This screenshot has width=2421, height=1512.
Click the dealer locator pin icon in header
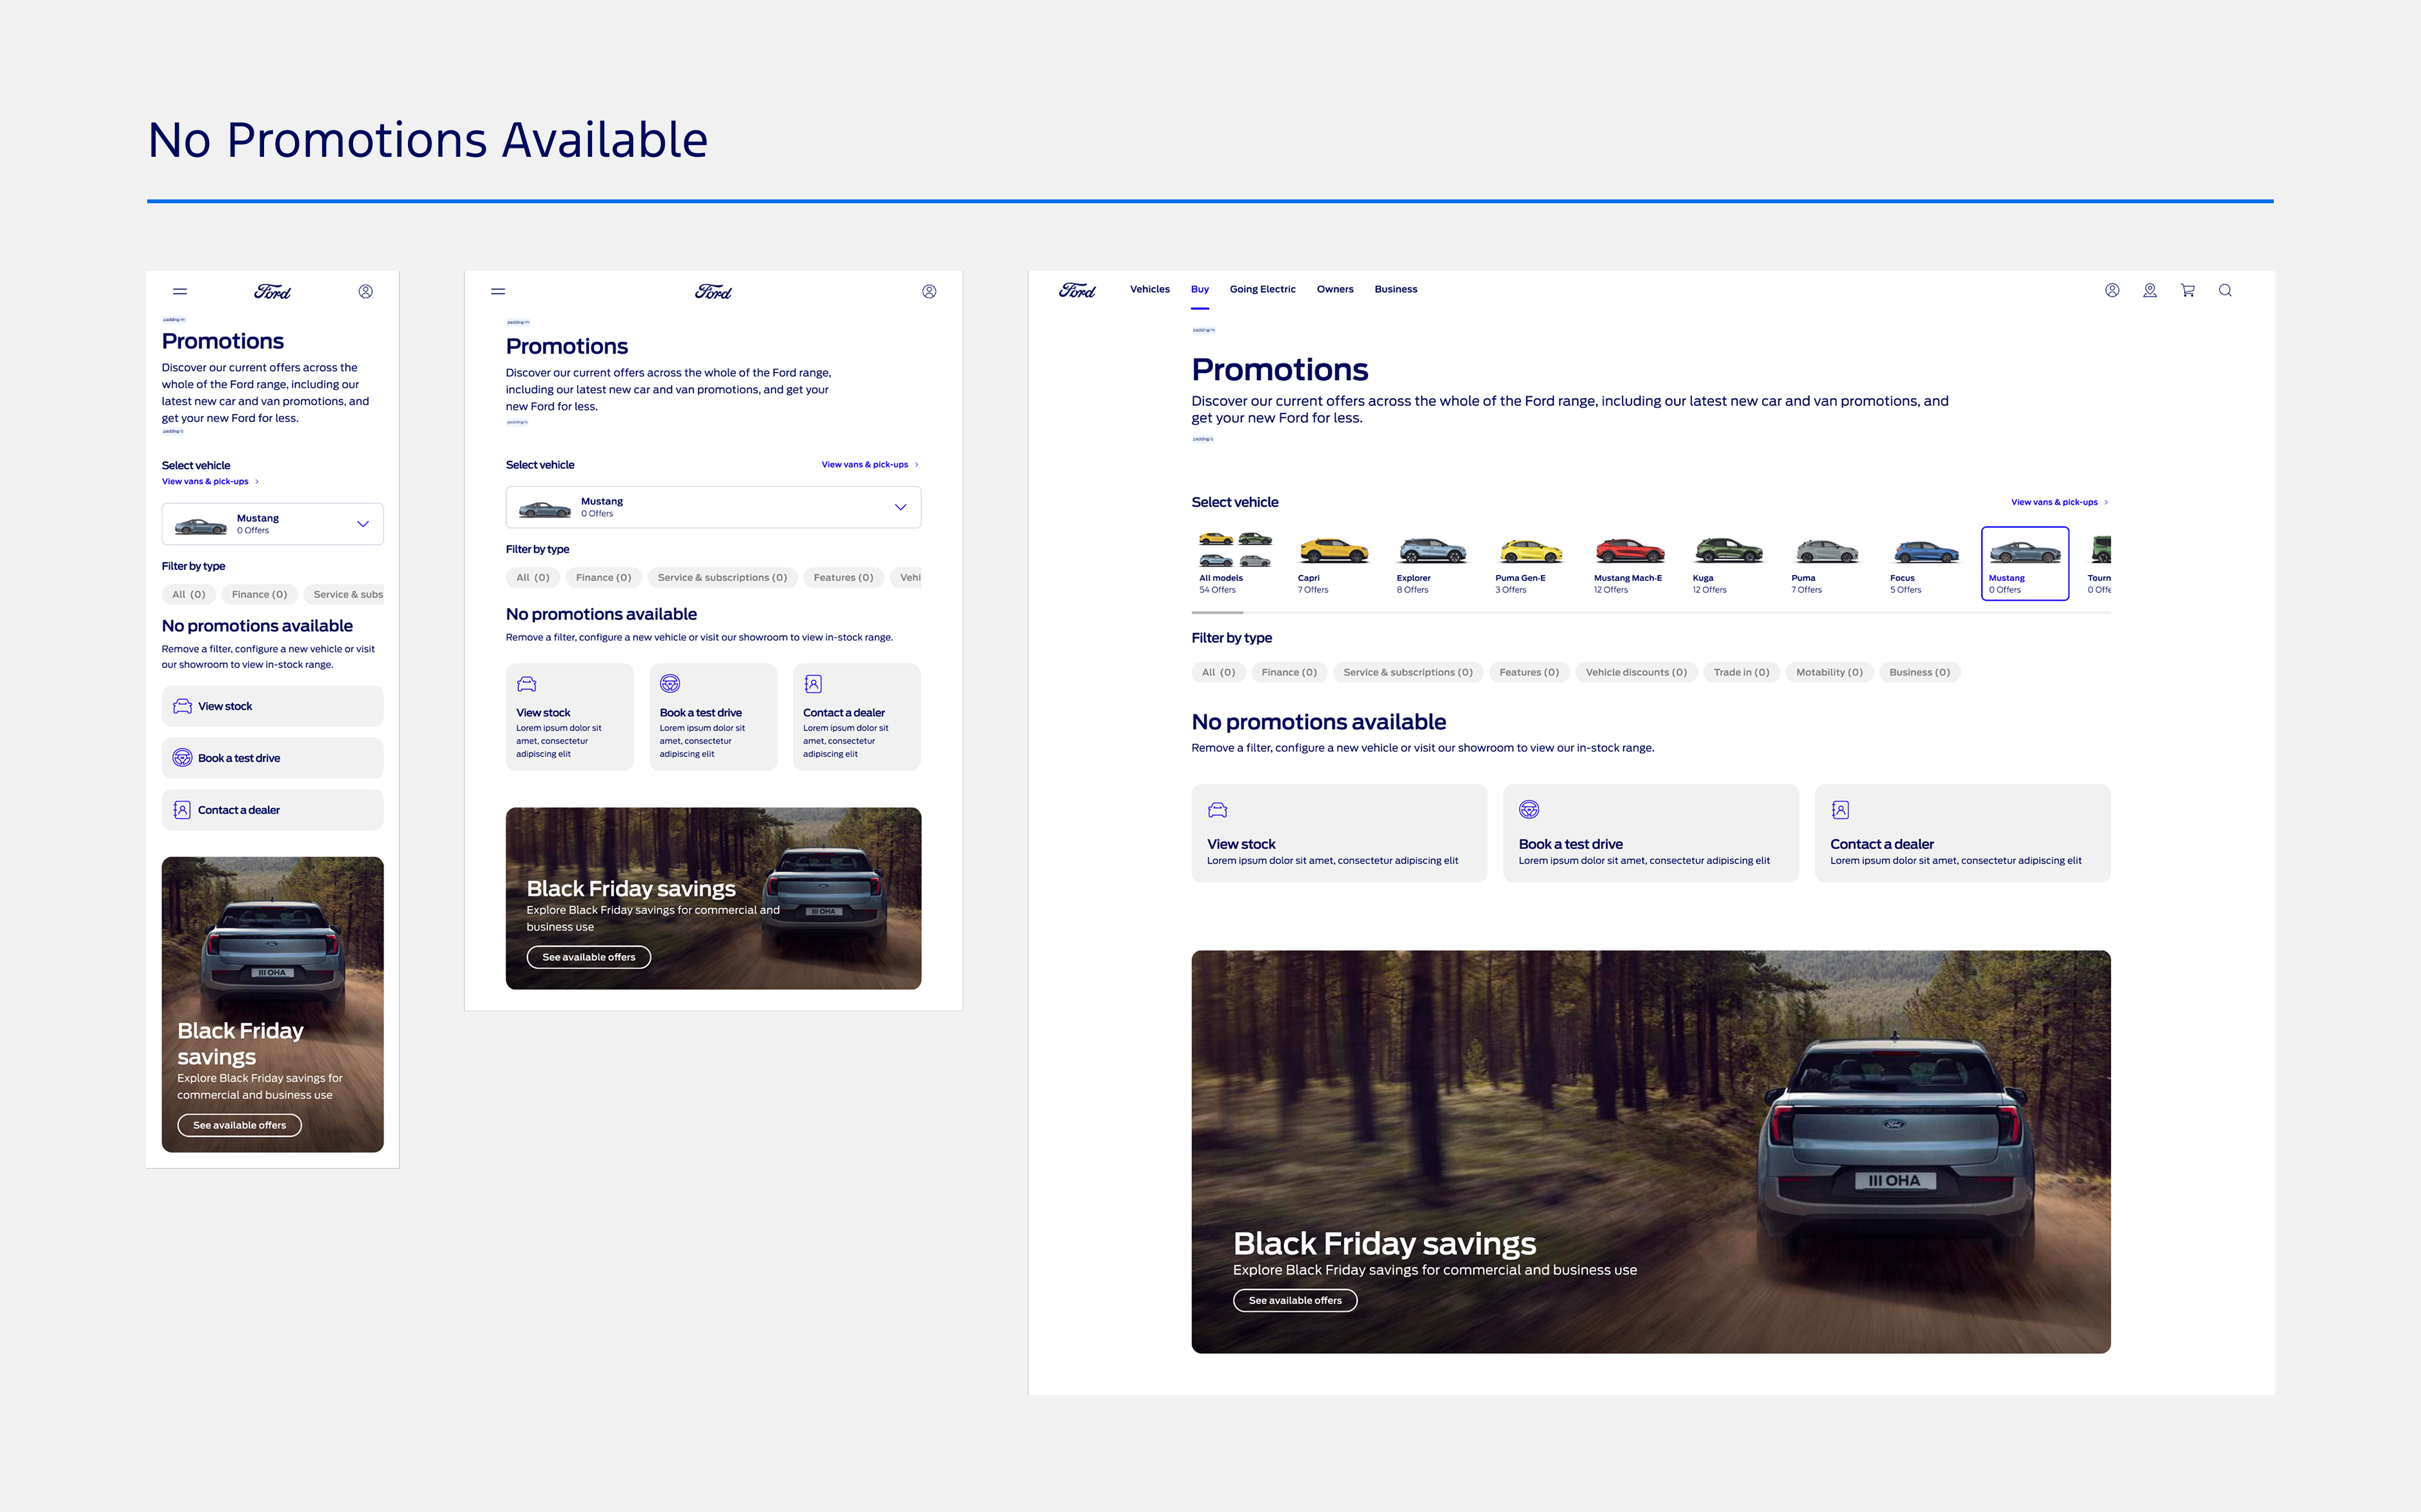(2149, 290)
